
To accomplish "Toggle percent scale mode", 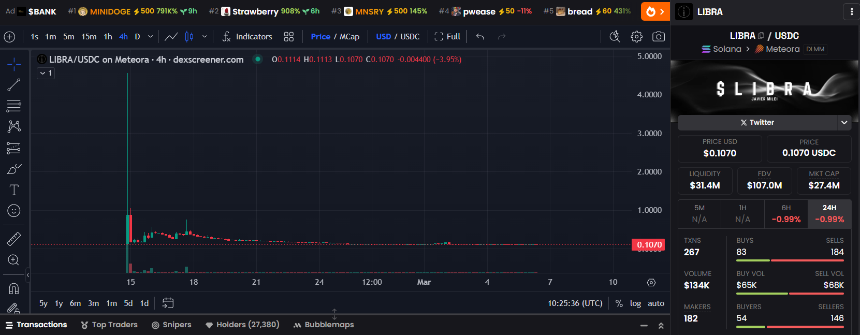I will (x=619, y=303).
